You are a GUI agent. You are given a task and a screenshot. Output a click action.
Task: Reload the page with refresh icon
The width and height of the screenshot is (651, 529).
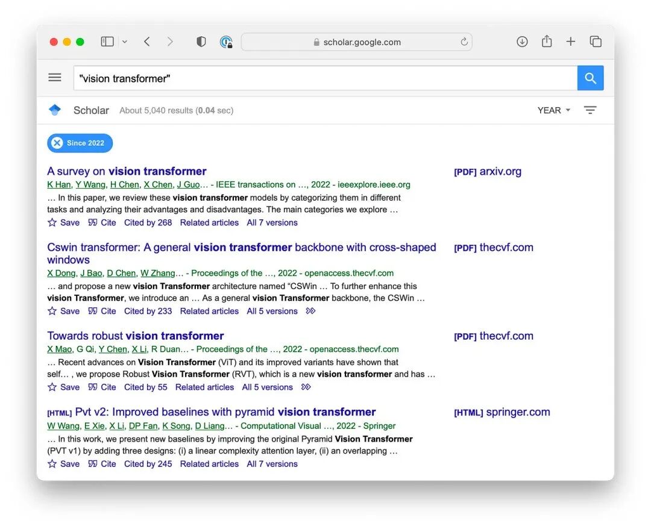(464, 42)
